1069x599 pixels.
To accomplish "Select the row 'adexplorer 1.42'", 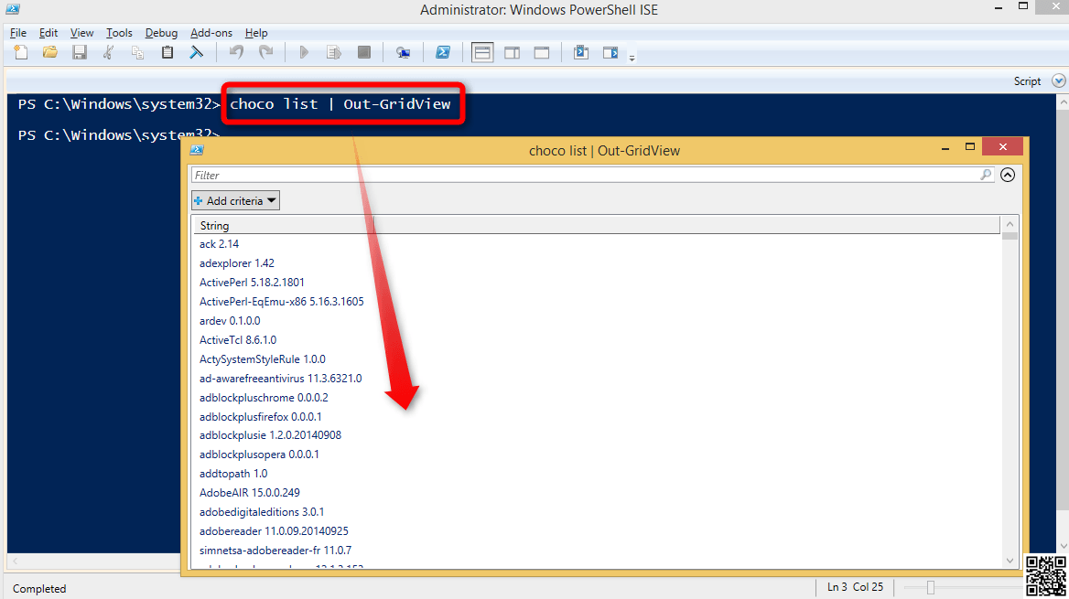I will [x=597, y=263].
